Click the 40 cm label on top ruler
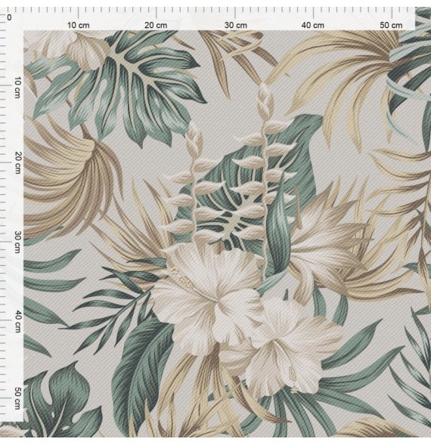This screenshot has height=445, width=431. pos(312,25)
